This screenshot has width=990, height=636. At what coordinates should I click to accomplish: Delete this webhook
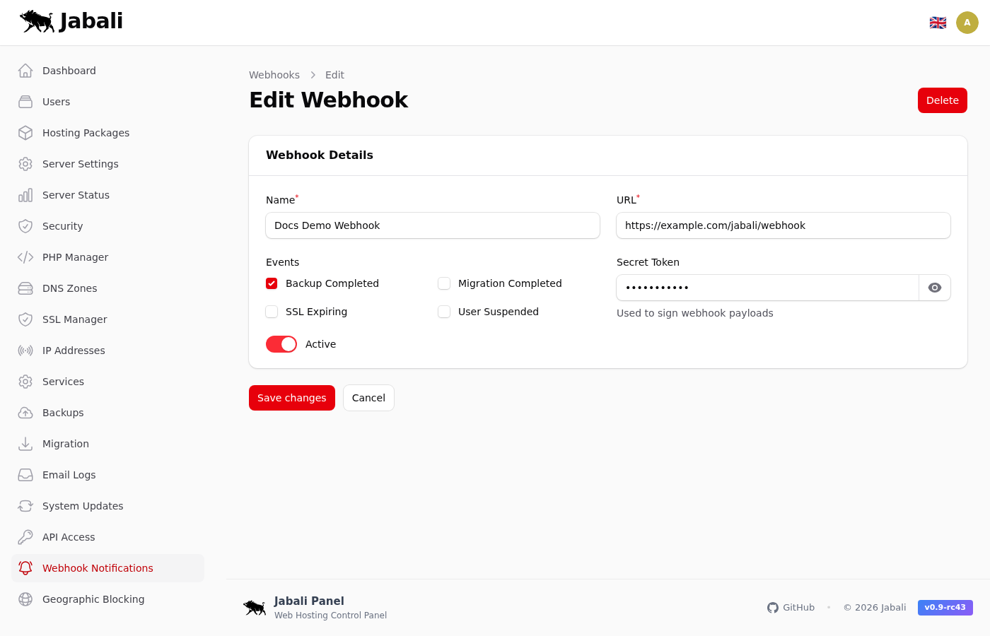pyautogui.click(x=942, y=100)
